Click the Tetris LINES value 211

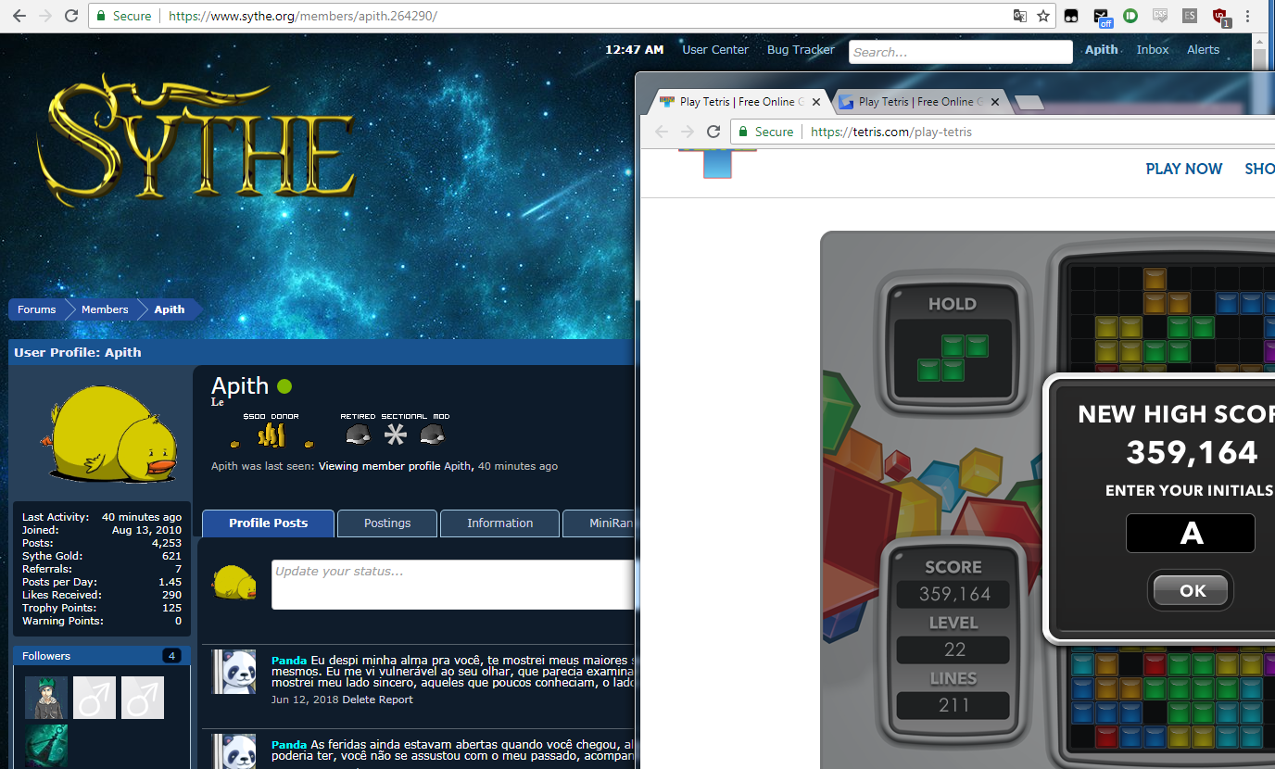tap(953, 705)
